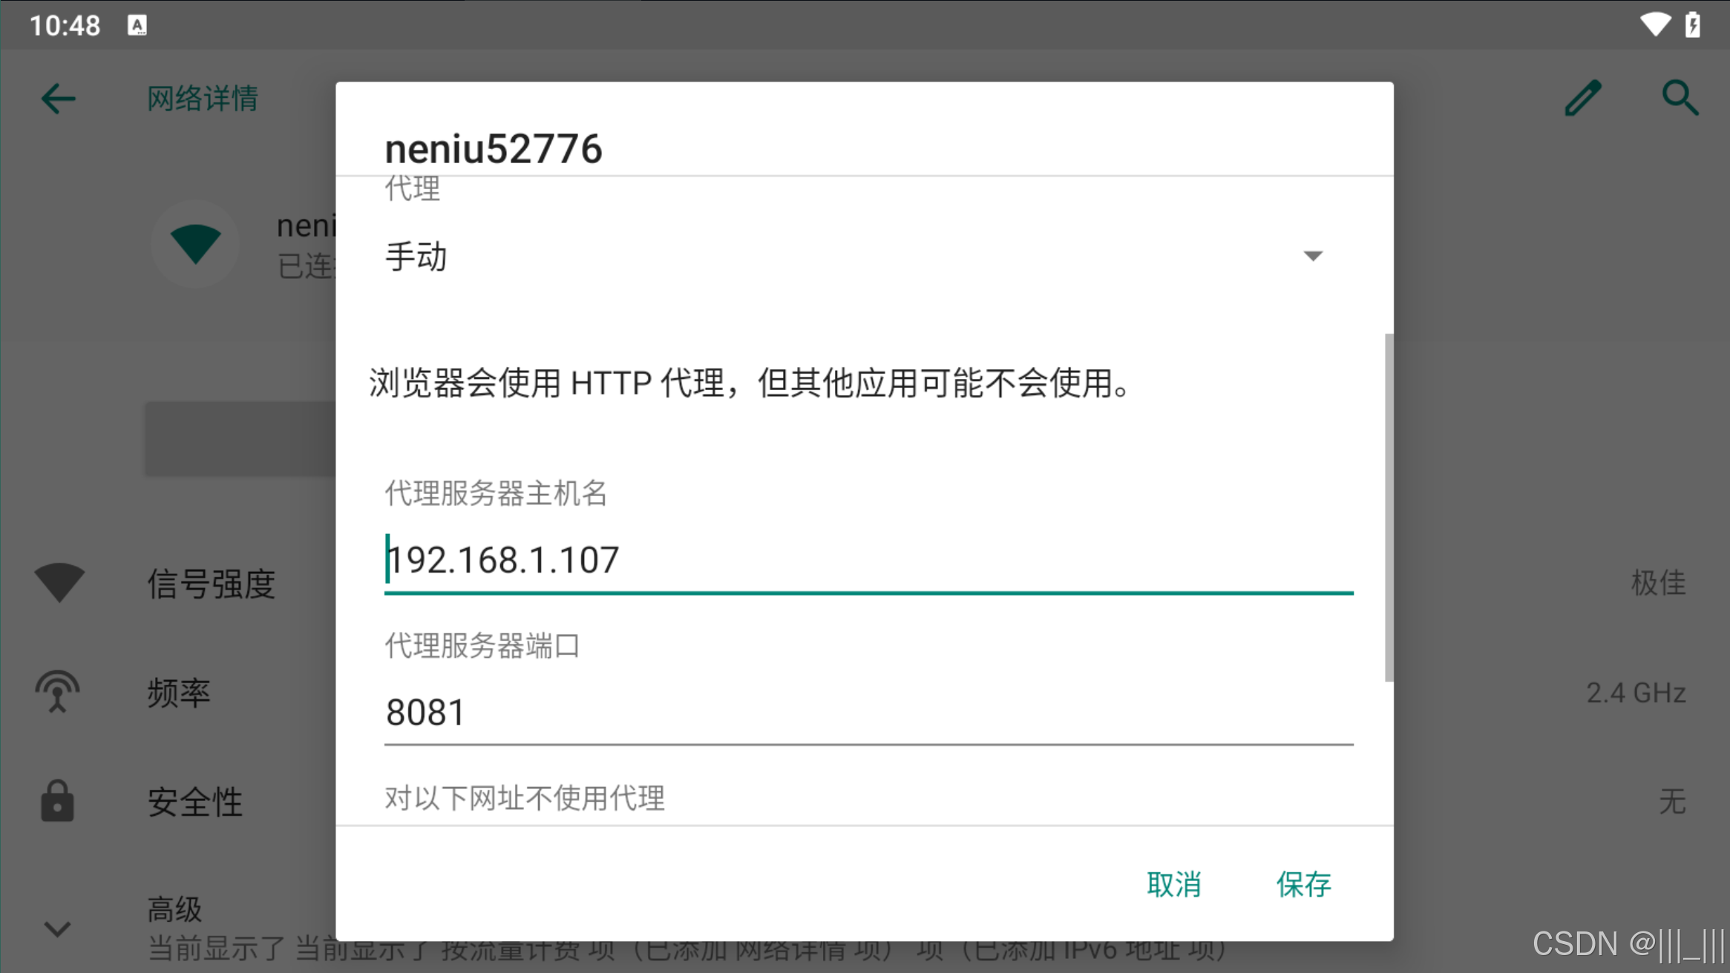Viewport: 1730px width, 973px height.
Task: Tap the security lock icon
Action: tap(57, 801)
